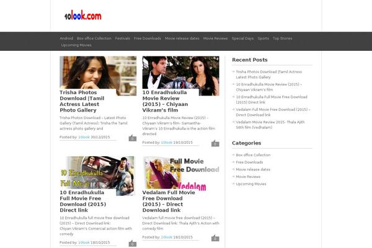Click like icon on 10 Enradhukulla Full Movie post

click(x=133, y=243)
